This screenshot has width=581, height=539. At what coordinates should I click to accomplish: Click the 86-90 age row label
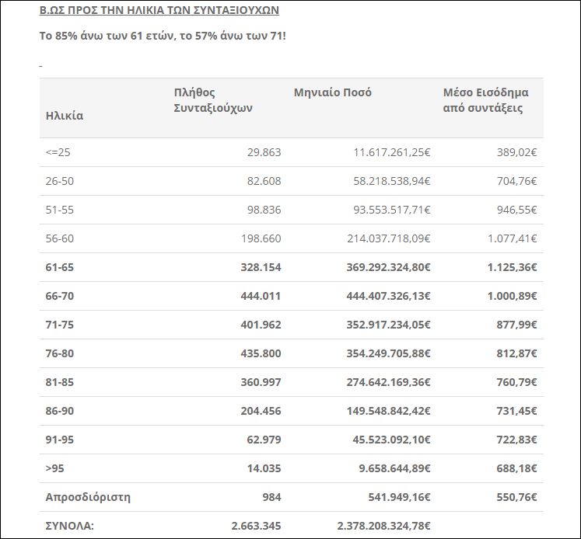(61, 411)
